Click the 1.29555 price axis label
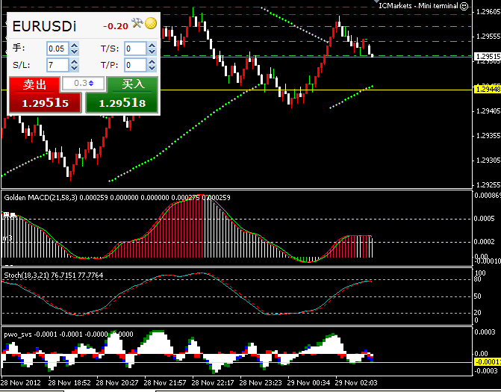 click(x=488, y=37)
